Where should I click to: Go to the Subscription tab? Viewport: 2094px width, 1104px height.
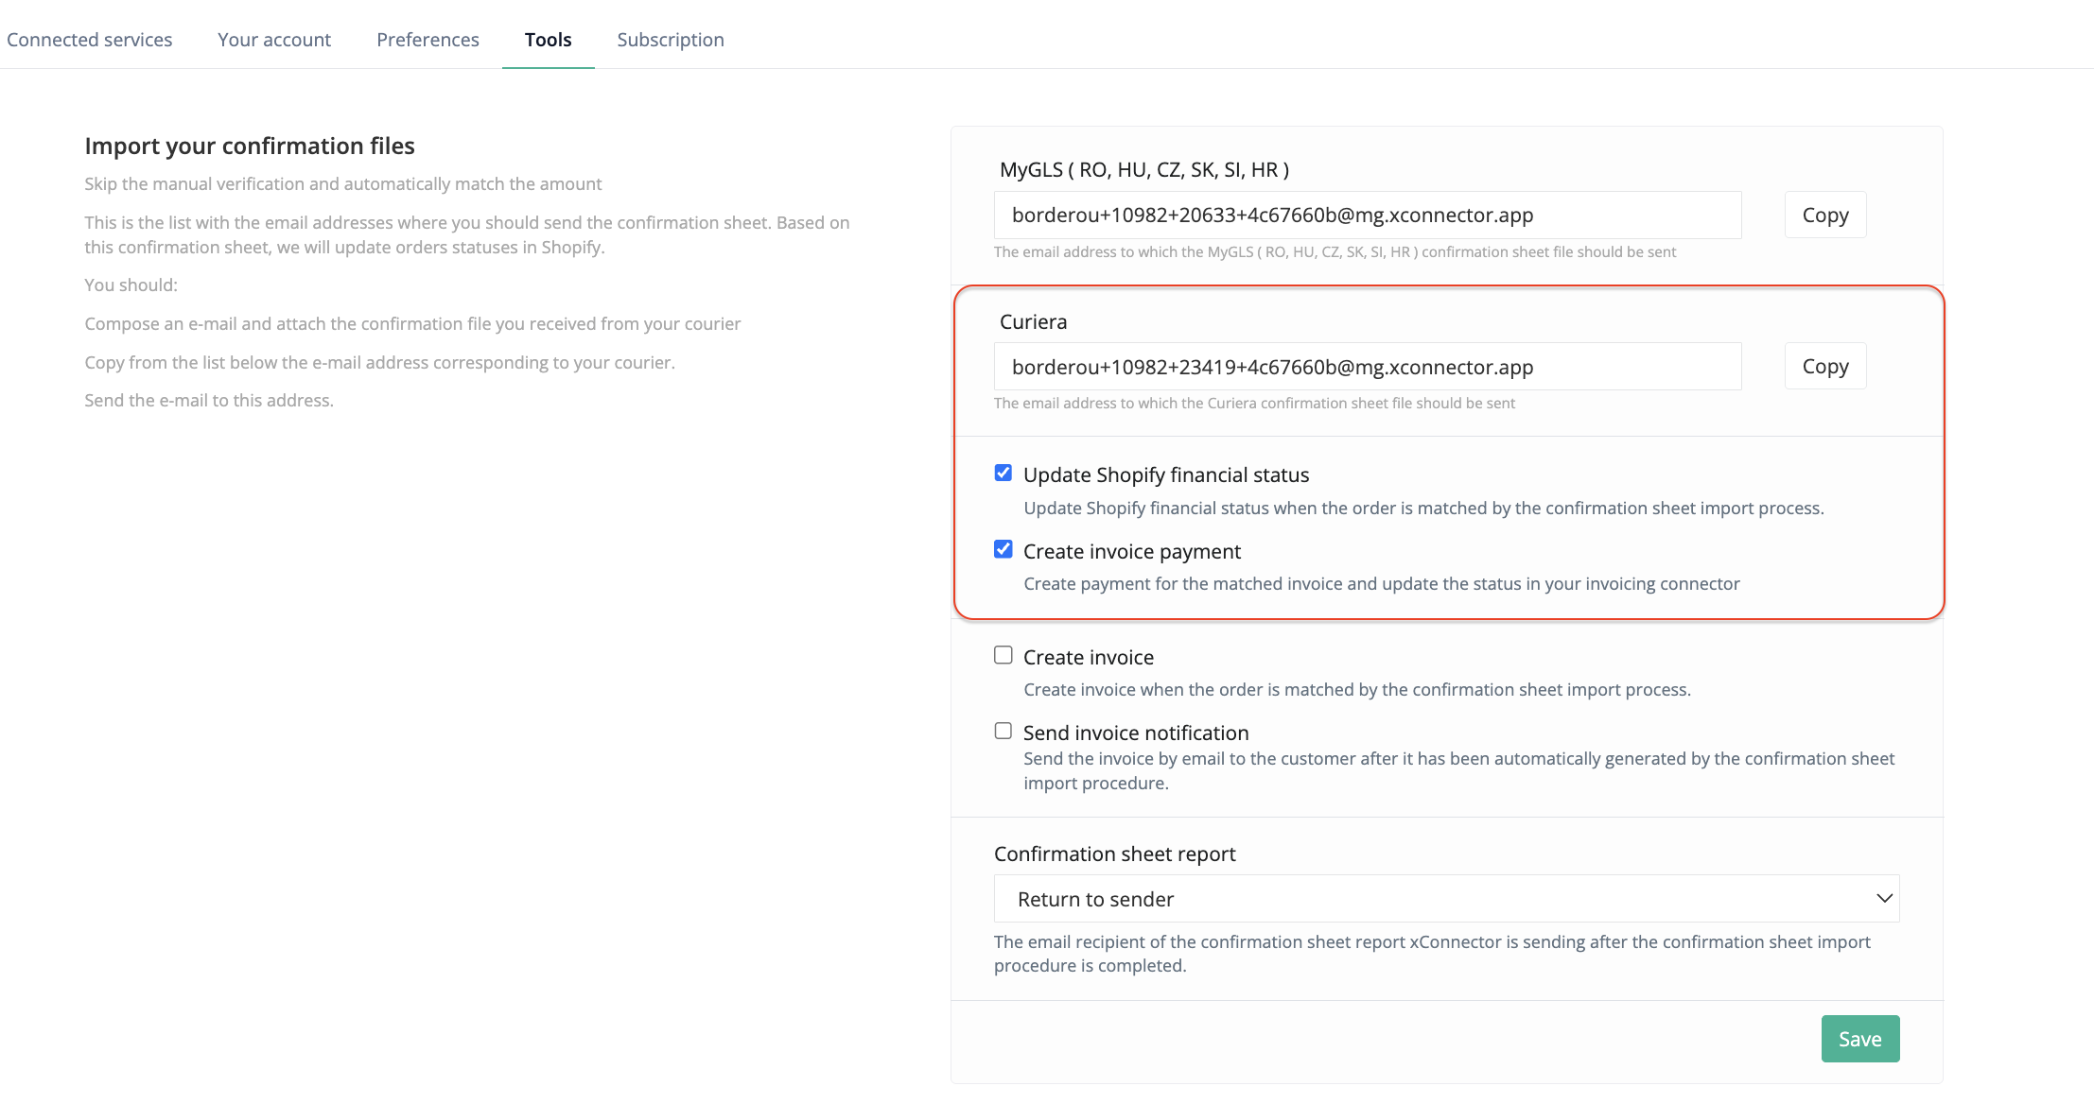pyautogui.click(x=671, y=40)
